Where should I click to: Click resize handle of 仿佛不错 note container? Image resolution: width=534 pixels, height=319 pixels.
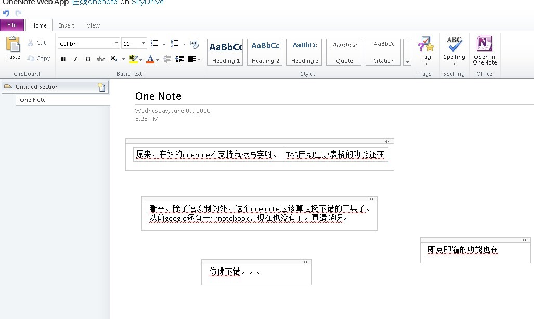(305, 262)
